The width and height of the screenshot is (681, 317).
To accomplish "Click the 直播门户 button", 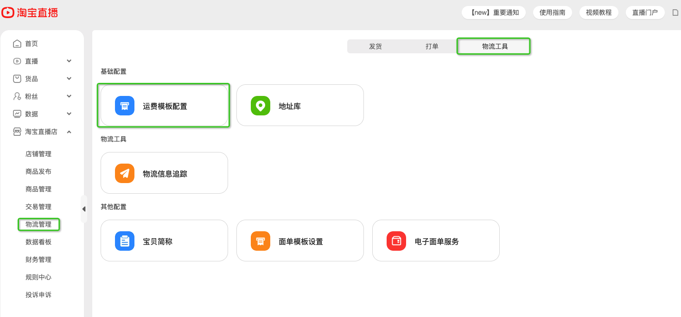I will coord(645,13).
